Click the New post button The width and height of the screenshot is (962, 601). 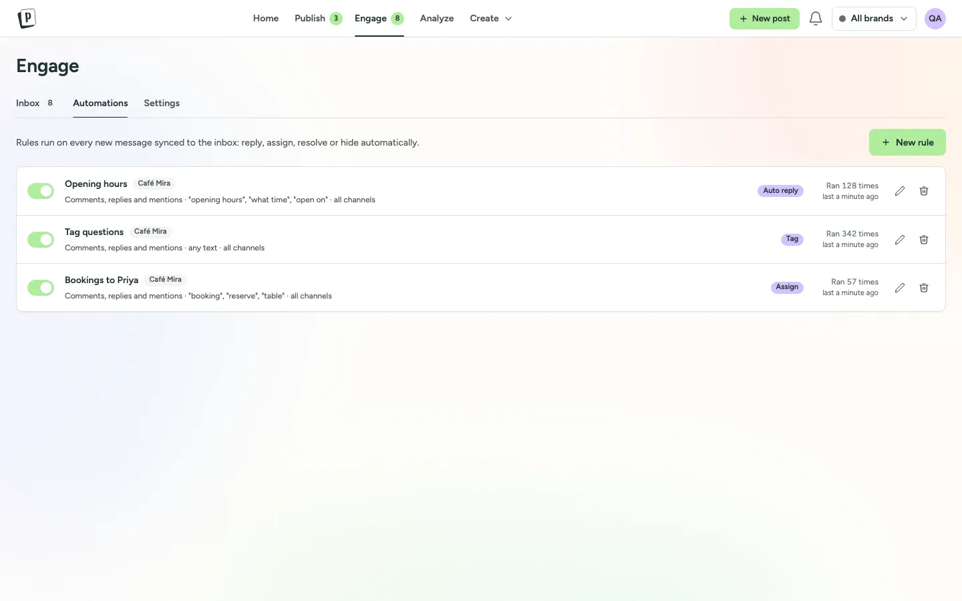tap(764, 19)
